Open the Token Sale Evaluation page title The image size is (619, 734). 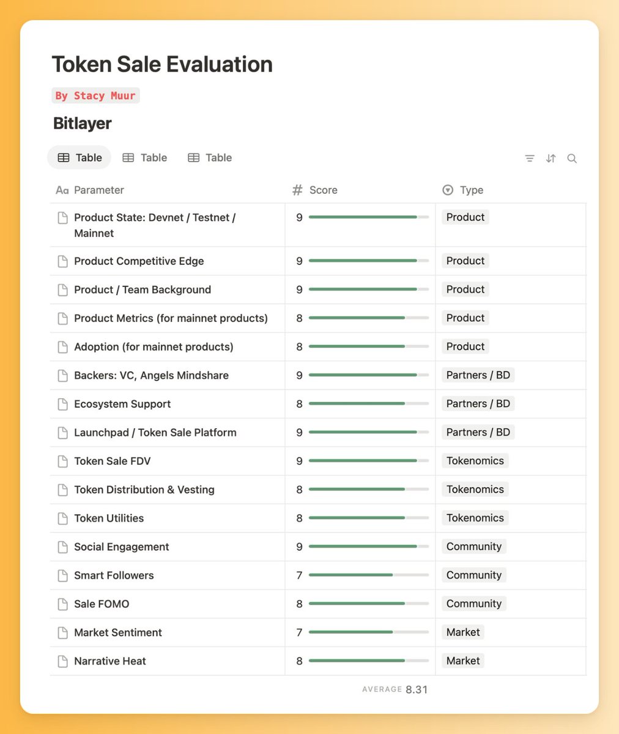(x=162, y=64)
